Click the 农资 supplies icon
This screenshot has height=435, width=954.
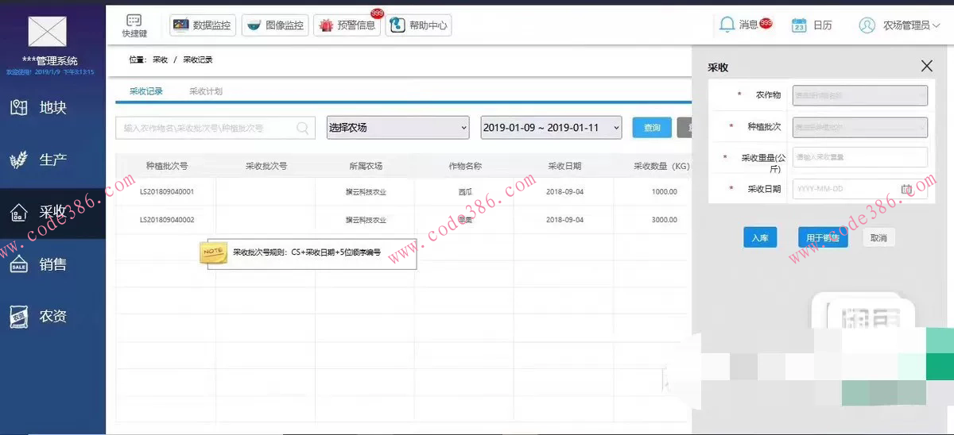(x=18, y=317)
